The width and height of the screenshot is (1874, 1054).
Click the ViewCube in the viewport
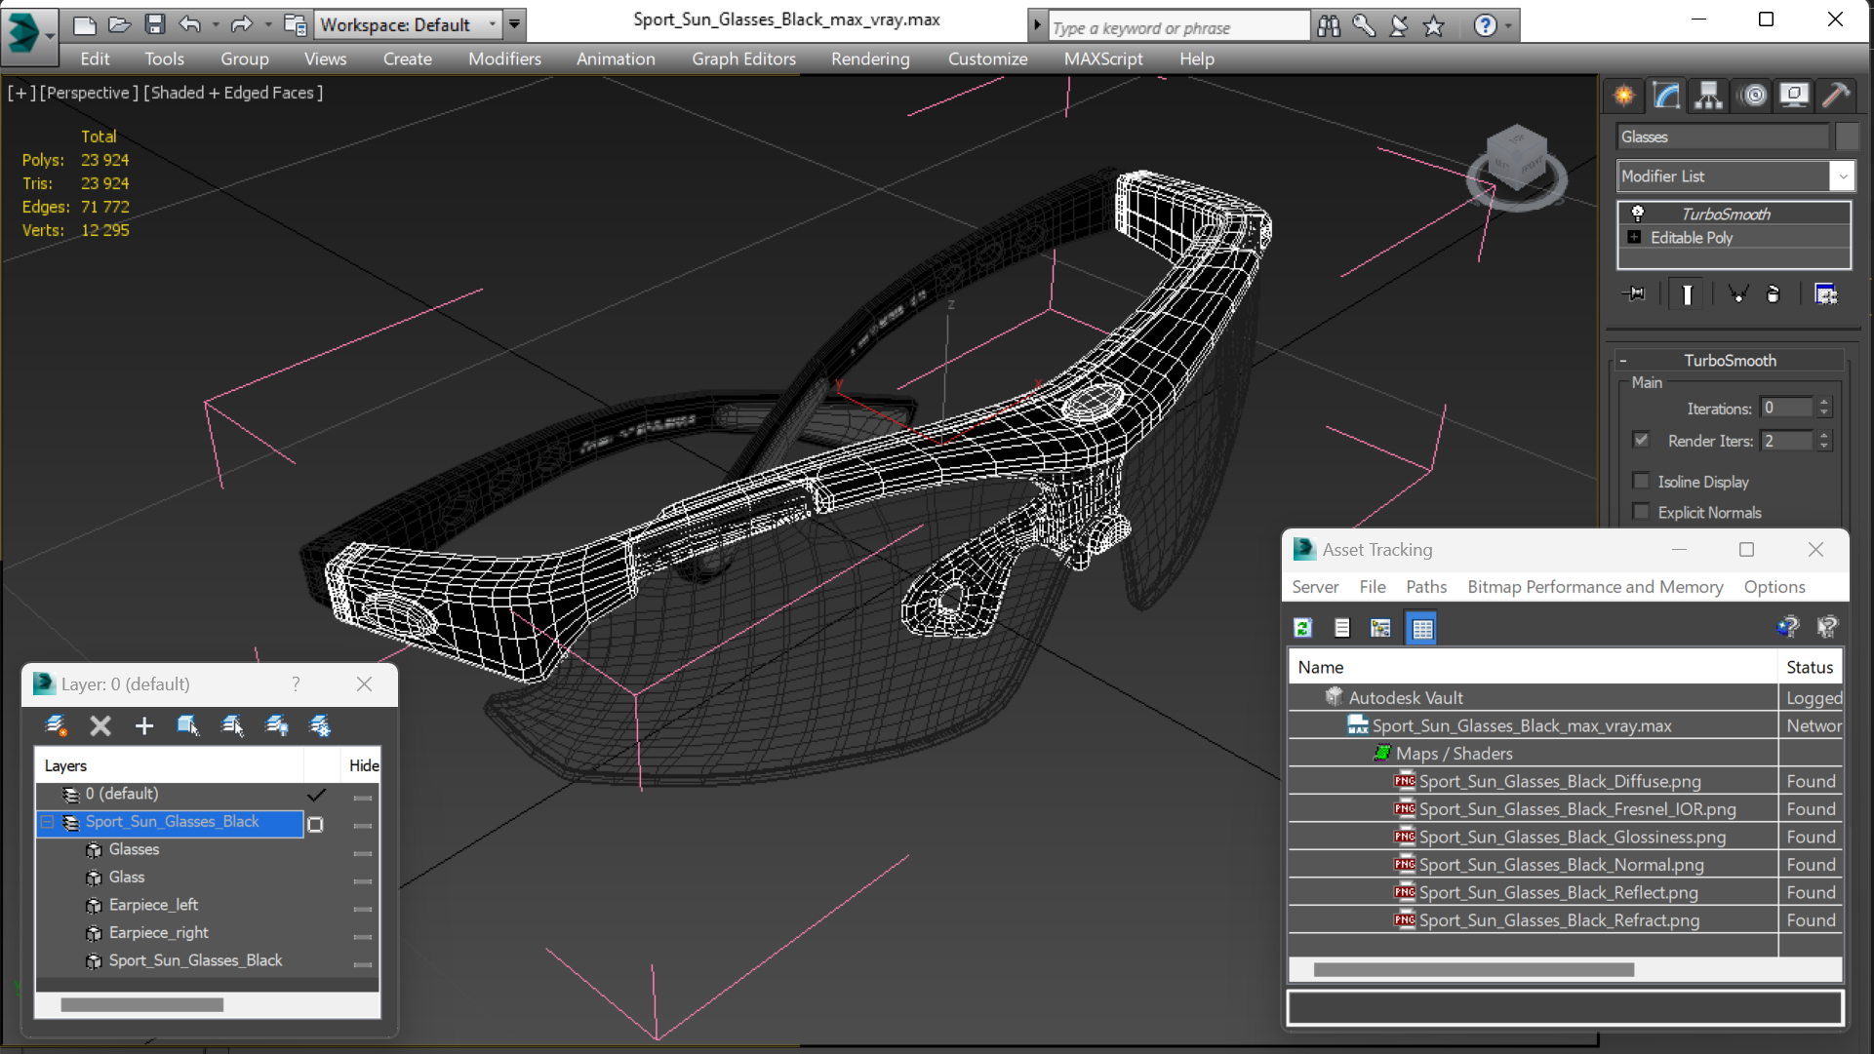[1517, 166]
